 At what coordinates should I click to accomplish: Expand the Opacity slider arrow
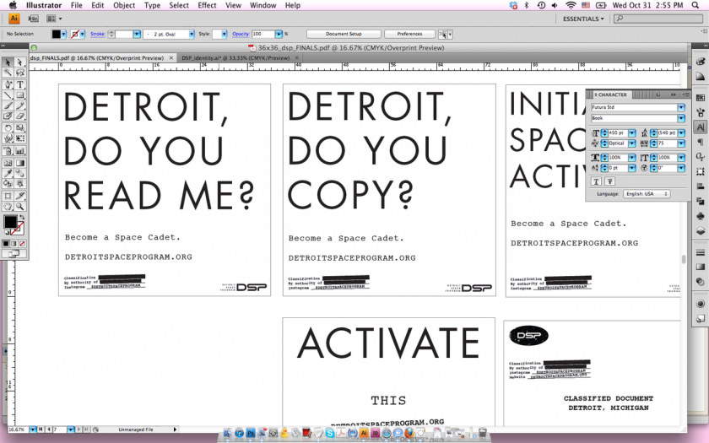pyautogui.click(x=279, y=34)
